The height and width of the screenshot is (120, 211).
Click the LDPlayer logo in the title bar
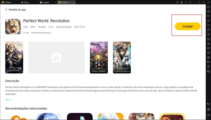coord(3,2)
